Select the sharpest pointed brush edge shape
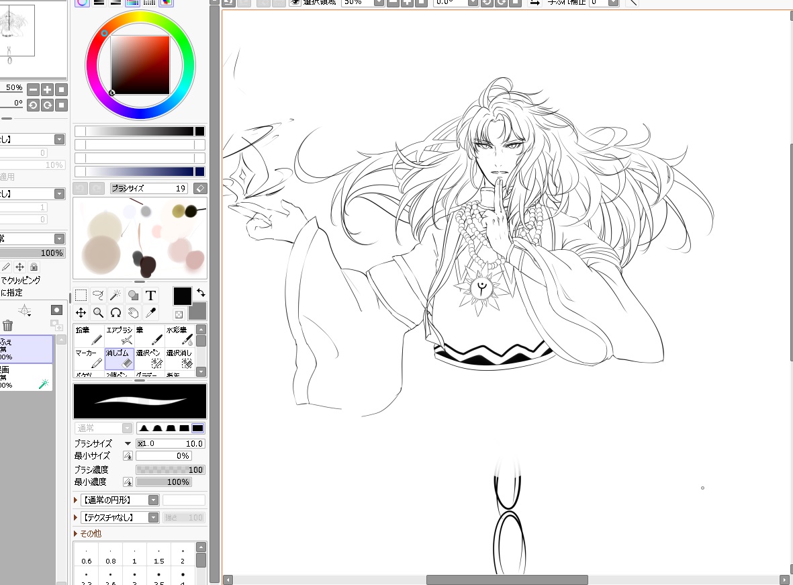Screen dimensions: 793x585 coord(144,428)
